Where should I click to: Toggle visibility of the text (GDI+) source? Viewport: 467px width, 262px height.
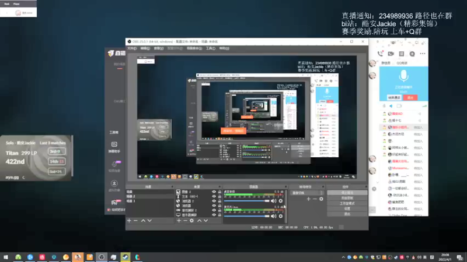point(214,196)
